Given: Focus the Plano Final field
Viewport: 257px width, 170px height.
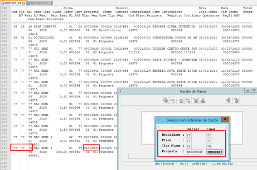Looking at the screenshot, I should point(209,141).
